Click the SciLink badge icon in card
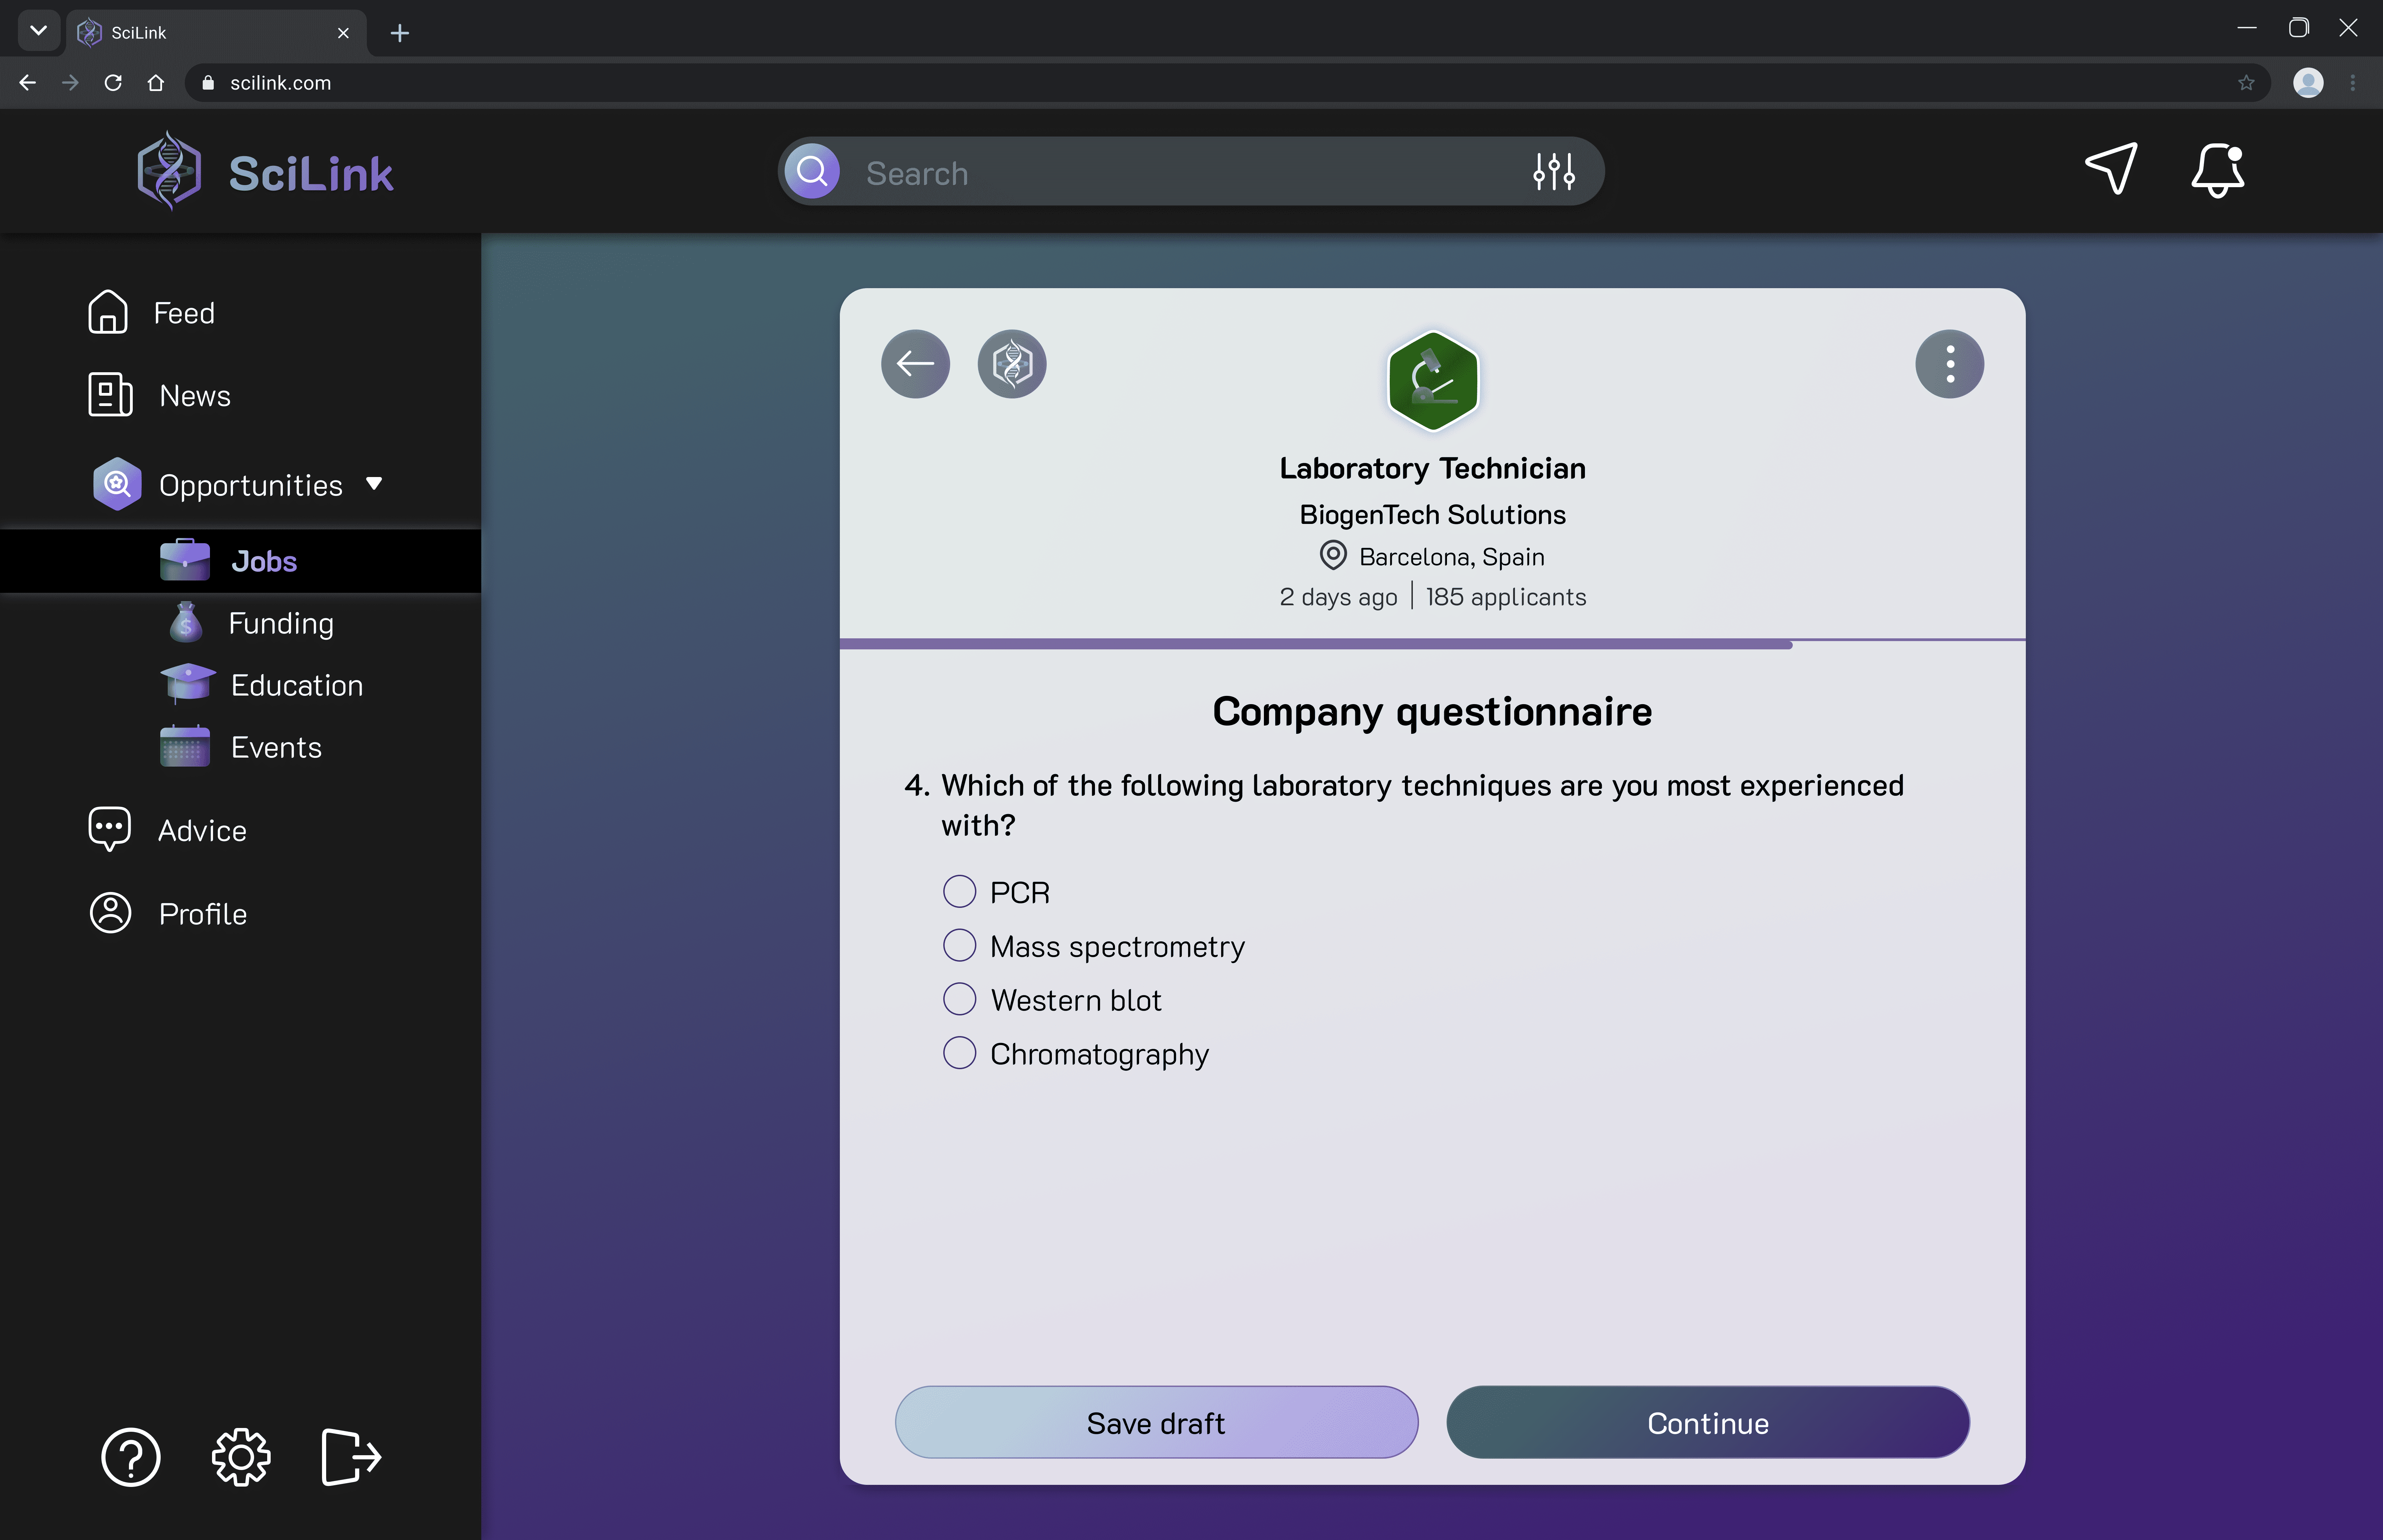This screenshot has height=1540, width=2383. (1012, 364)
